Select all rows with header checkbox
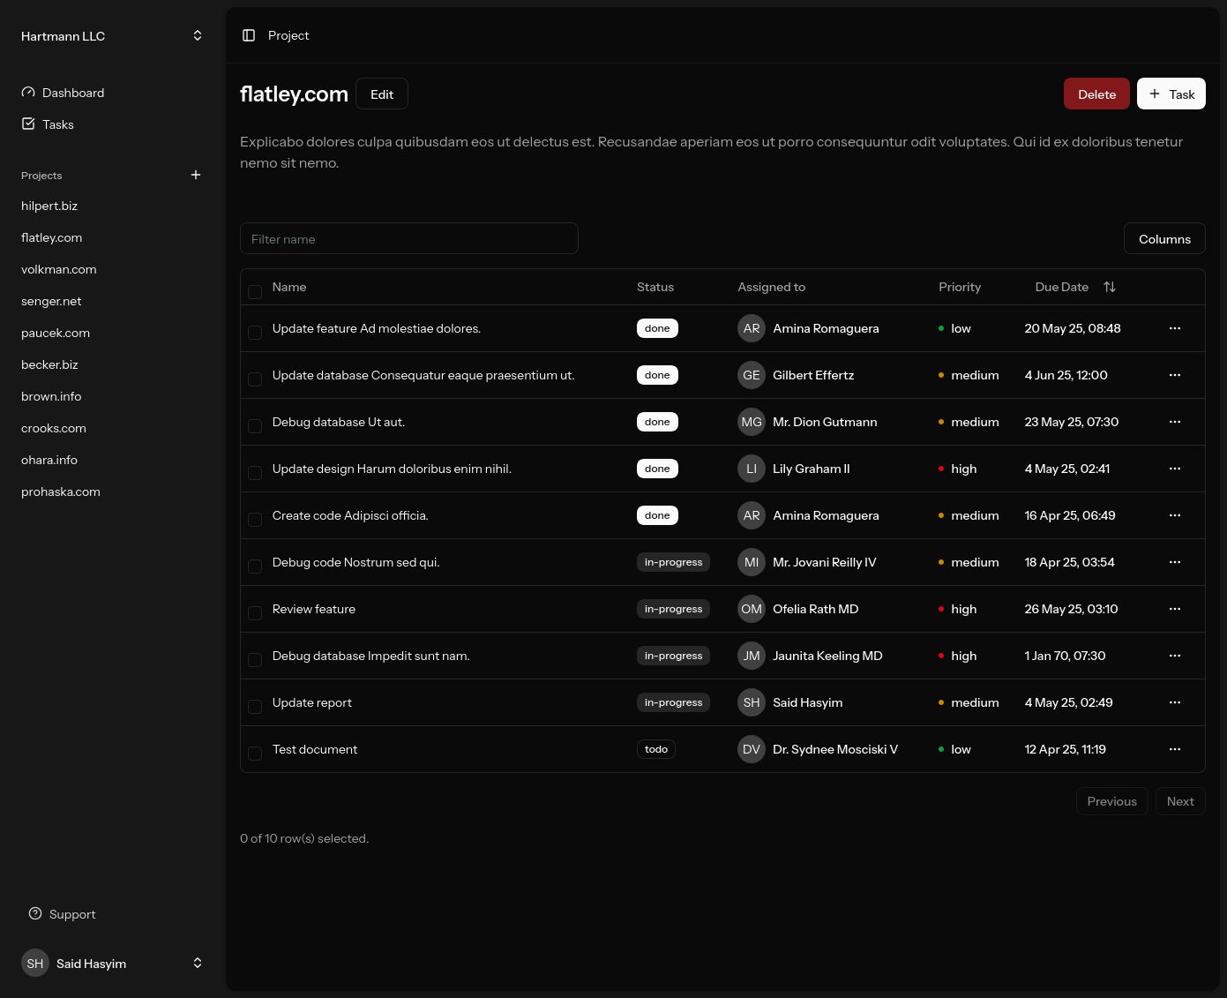Image resolution: width=1227 pixels, height=998 pixels. click(255, 292)
